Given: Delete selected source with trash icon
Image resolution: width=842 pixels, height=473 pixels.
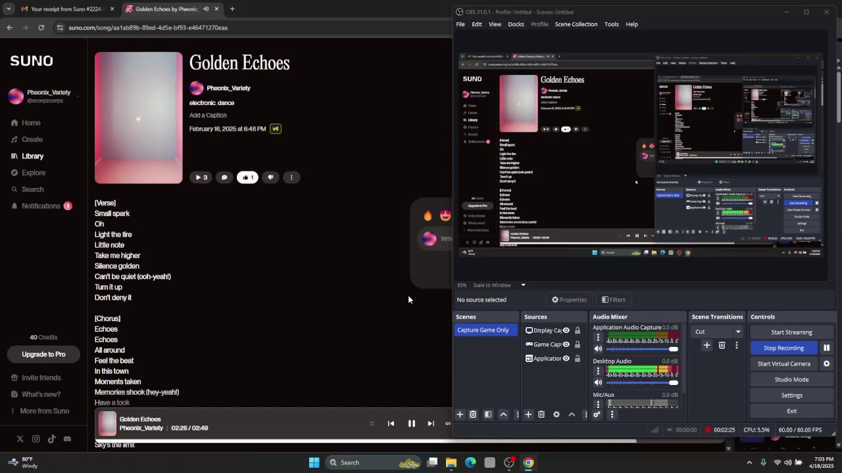Looking at the screenshot, I should [541, 415].
